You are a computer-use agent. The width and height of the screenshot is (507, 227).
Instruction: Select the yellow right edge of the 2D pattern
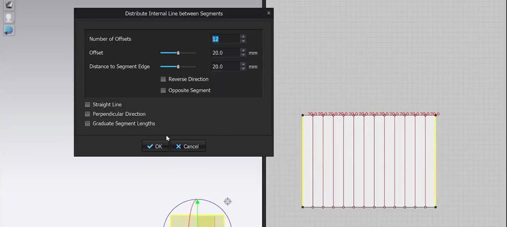pyautogui.click(x=435, y=161)
